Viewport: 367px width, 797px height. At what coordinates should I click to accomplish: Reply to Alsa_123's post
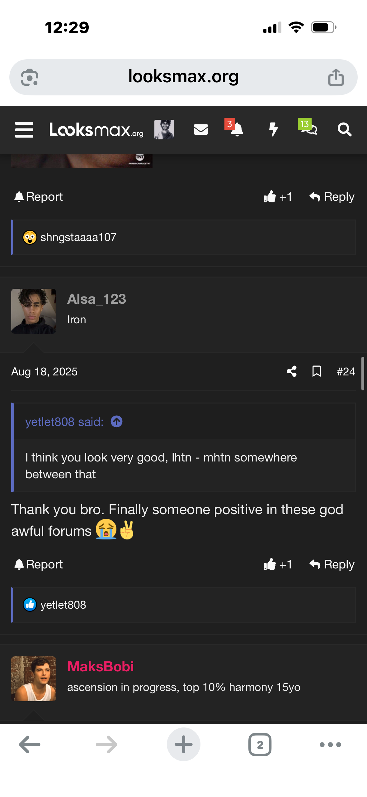(x=332, y=564)
